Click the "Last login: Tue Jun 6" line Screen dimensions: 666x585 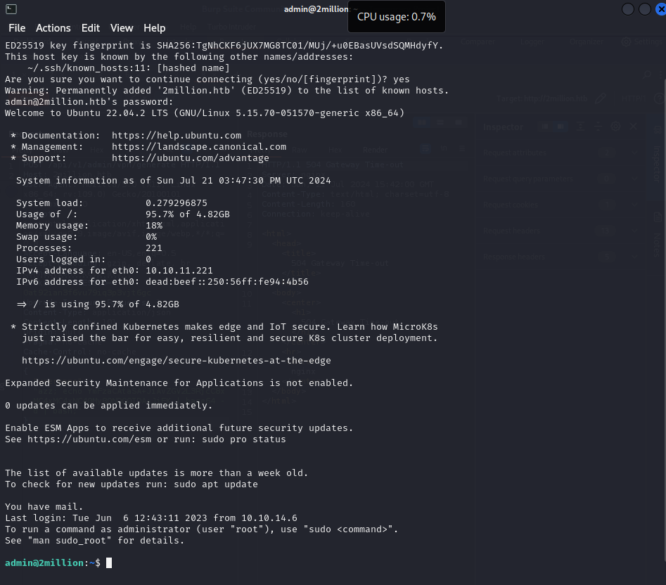151,518
